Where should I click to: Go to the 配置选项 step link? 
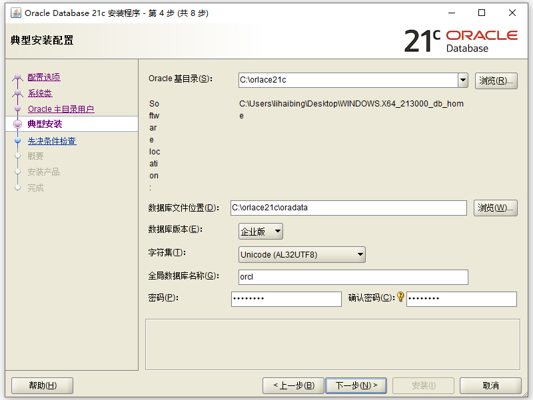tap(44, 77)
